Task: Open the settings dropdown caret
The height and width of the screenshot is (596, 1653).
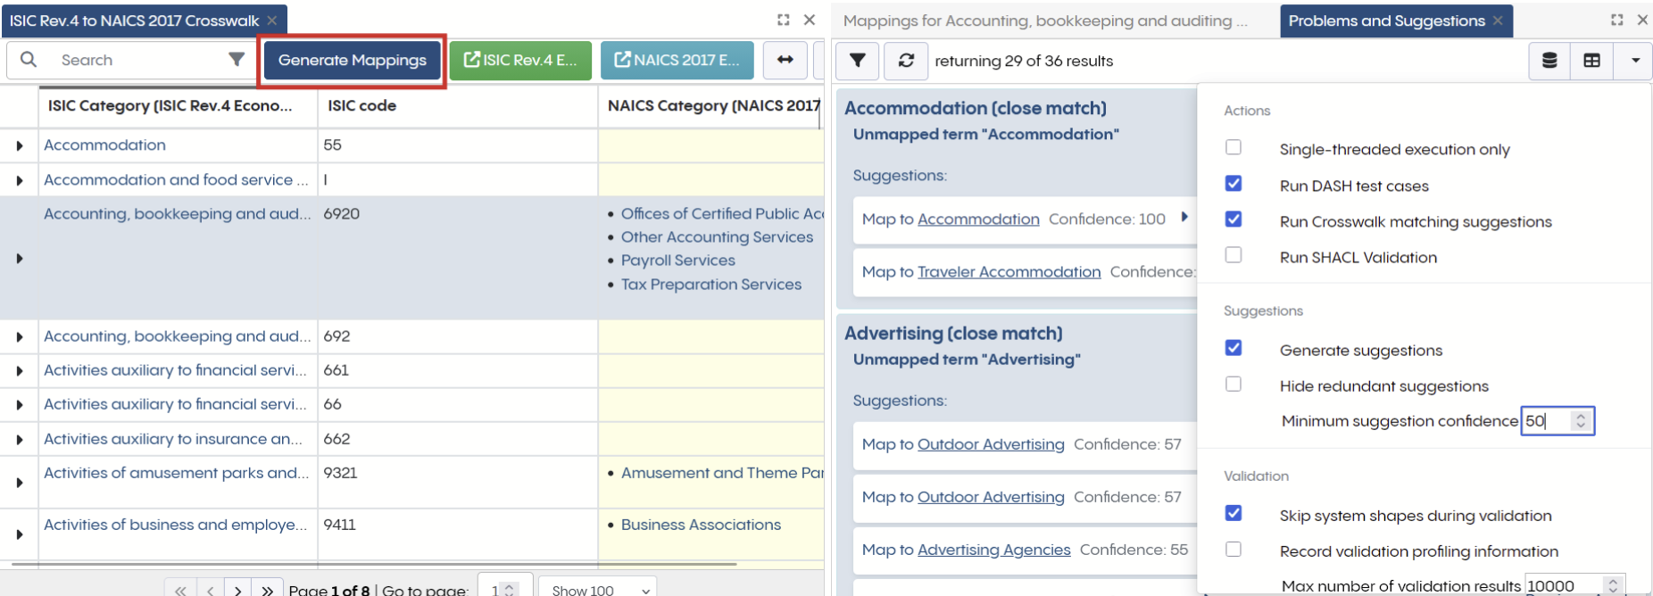Action: pos(1635,61)
